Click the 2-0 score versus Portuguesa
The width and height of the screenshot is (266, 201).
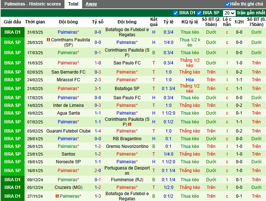click(98, 171)
